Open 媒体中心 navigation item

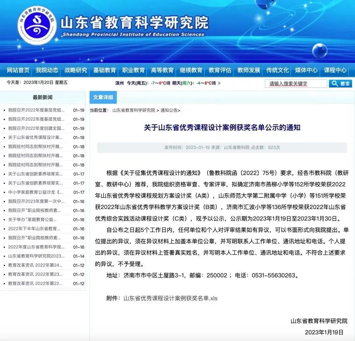coord(306,70)
